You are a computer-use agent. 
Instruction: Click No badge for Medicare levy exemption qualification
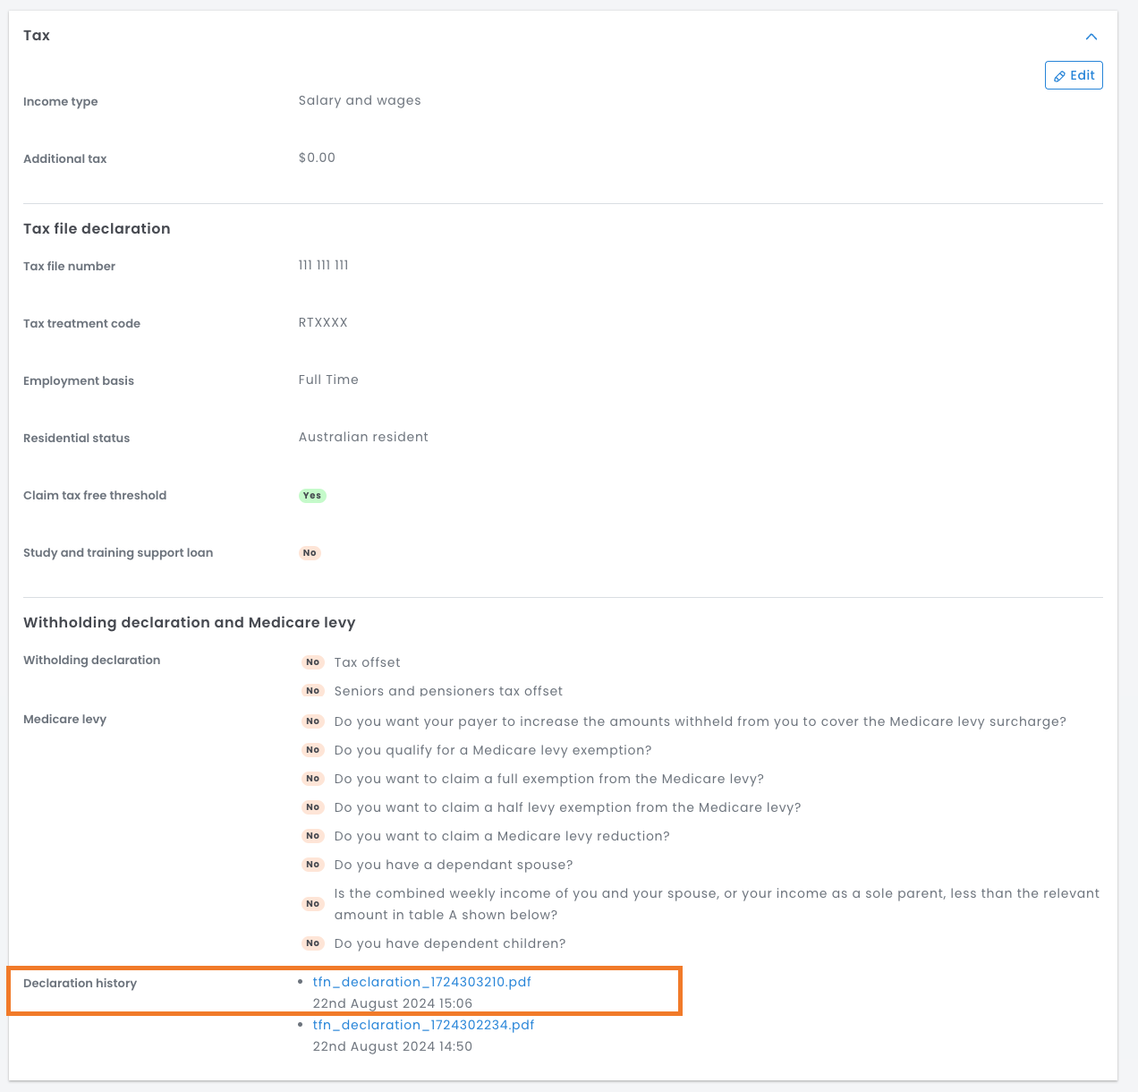point(312,750)
